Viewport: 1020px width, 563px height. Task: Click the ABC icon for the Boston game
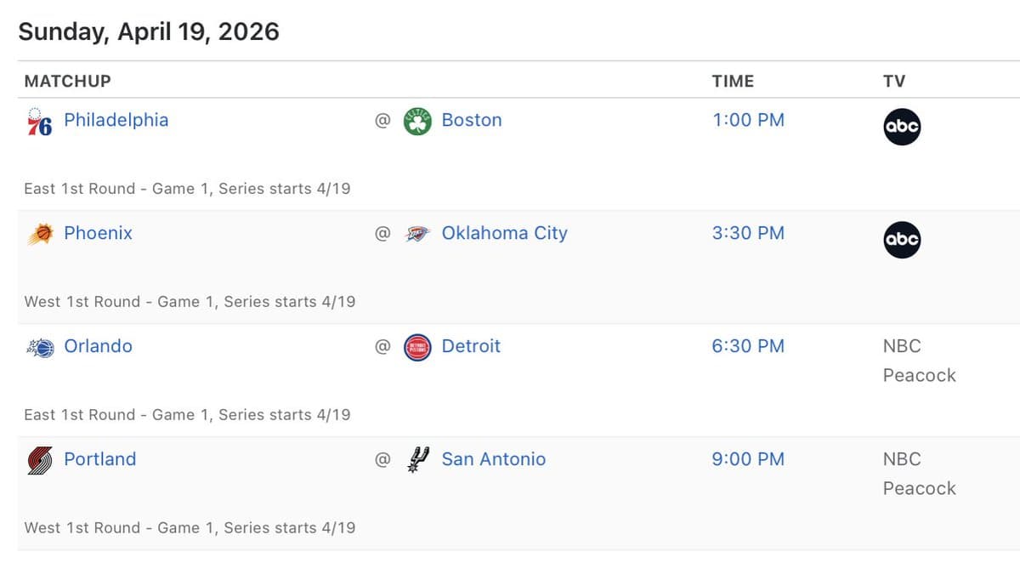(x=902, y=127)
